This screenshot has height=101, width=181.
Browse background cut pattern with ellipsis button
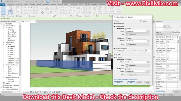[148, 72]
